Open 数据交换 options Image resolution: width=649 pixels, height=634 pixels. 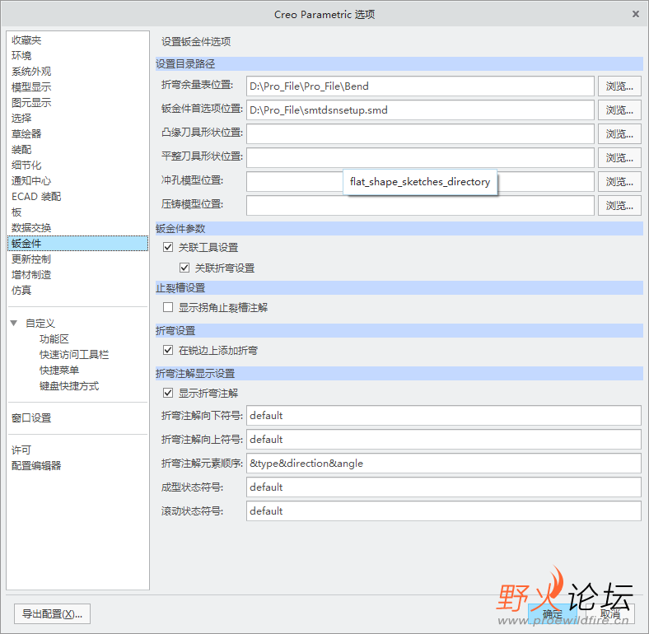pyautogui.click(x=31, y=228)
